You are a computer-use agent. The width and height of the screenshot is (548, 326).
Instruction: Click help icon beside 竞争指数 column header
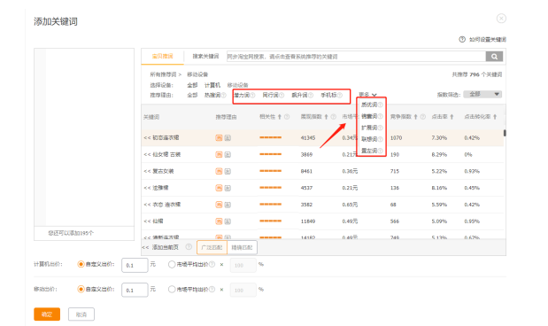(423, 117)
